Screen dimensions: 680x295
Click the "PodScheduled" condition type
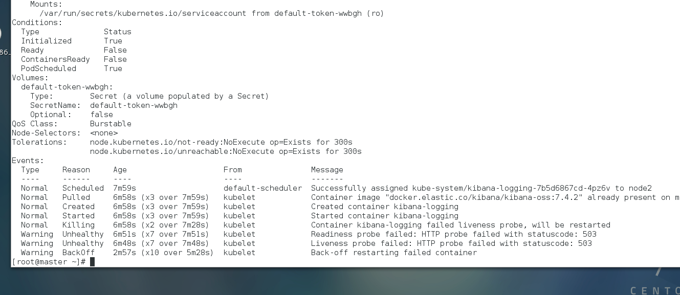click(48, 69)
